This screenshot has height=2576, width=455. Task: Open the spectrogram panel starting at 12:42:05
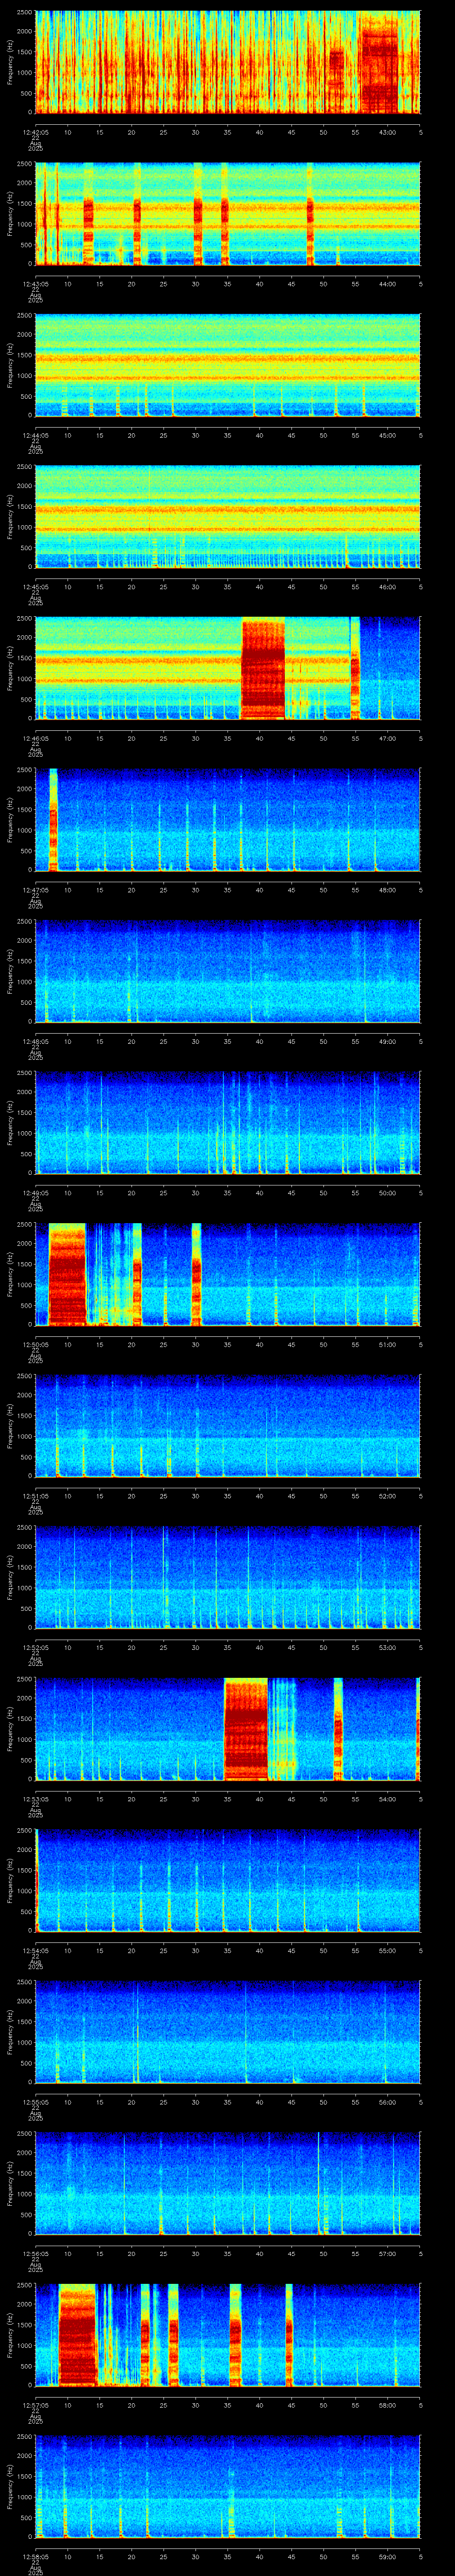coord(228,62)
